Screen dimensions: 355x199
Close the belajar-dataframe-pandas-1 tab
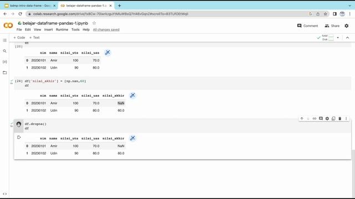(x=110, y=6)
